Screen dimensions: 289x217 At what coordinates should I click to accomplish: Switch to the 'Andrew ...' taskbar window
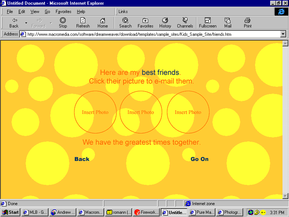tap(63, 212)
